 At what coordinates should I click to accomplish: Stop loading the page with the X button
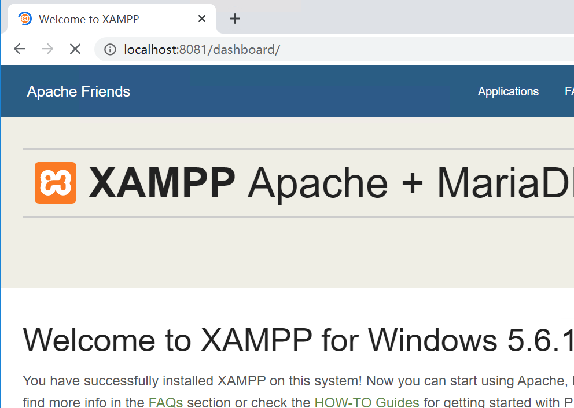point(75,49)
